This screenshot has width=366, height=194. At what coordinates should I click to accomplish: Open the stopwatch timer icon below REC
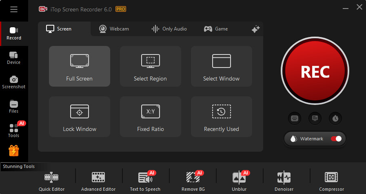point(335,118)
